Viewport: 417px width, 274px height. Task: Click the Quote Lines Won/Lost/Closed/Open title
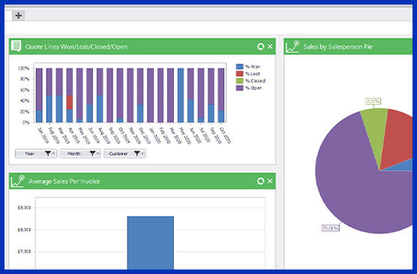click(x=76, y=47)
